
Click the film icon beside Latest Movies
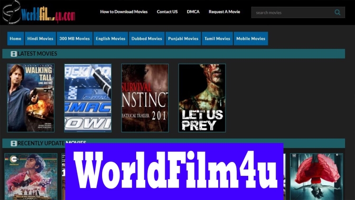click(x=14, y=54)
